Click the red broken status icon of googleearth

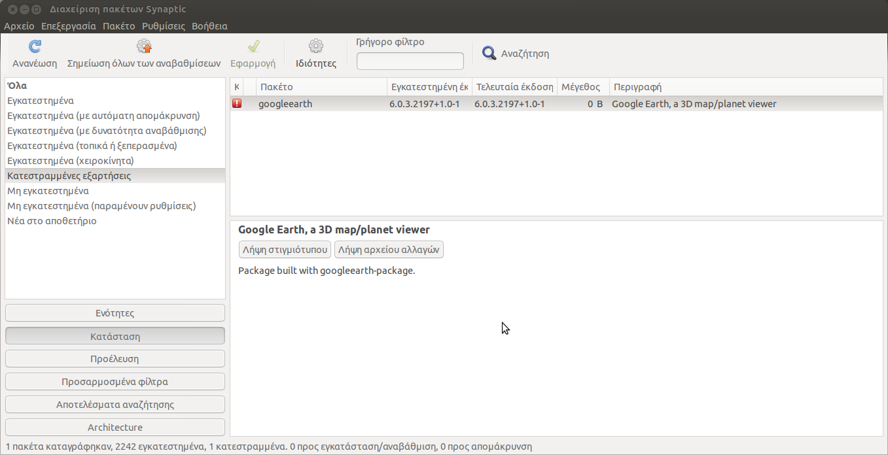point(236,103)
